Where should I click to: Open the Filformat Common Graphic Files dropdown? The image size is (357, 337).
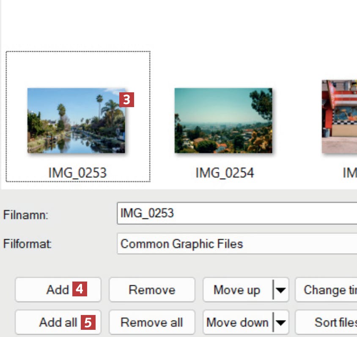point(237,244)
